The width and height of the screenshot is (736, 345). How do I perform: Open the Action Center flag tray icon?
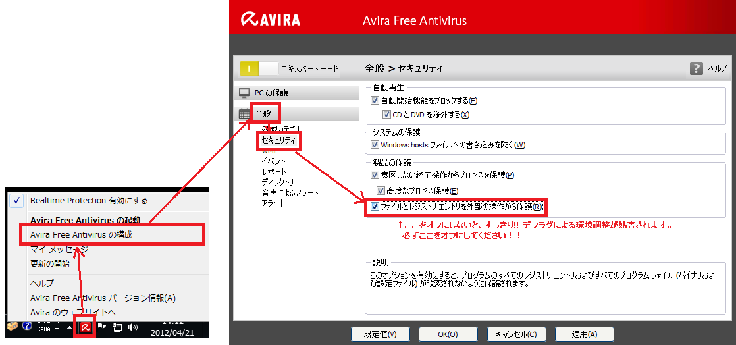(102, 327)
